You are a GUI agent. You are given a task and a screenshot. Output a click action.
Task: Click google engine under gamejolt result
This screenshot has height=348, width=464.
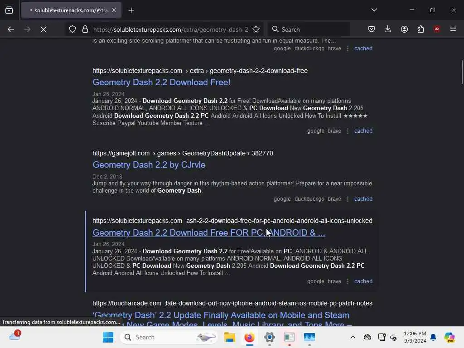pyautogui.click(x=282, y=199)
